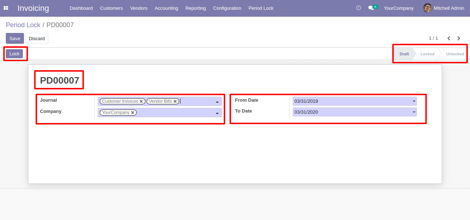The height and width of the screenshot is (220, 470).
Task: Go back via Period Lock breadcrumb
Action: point(23,25)
